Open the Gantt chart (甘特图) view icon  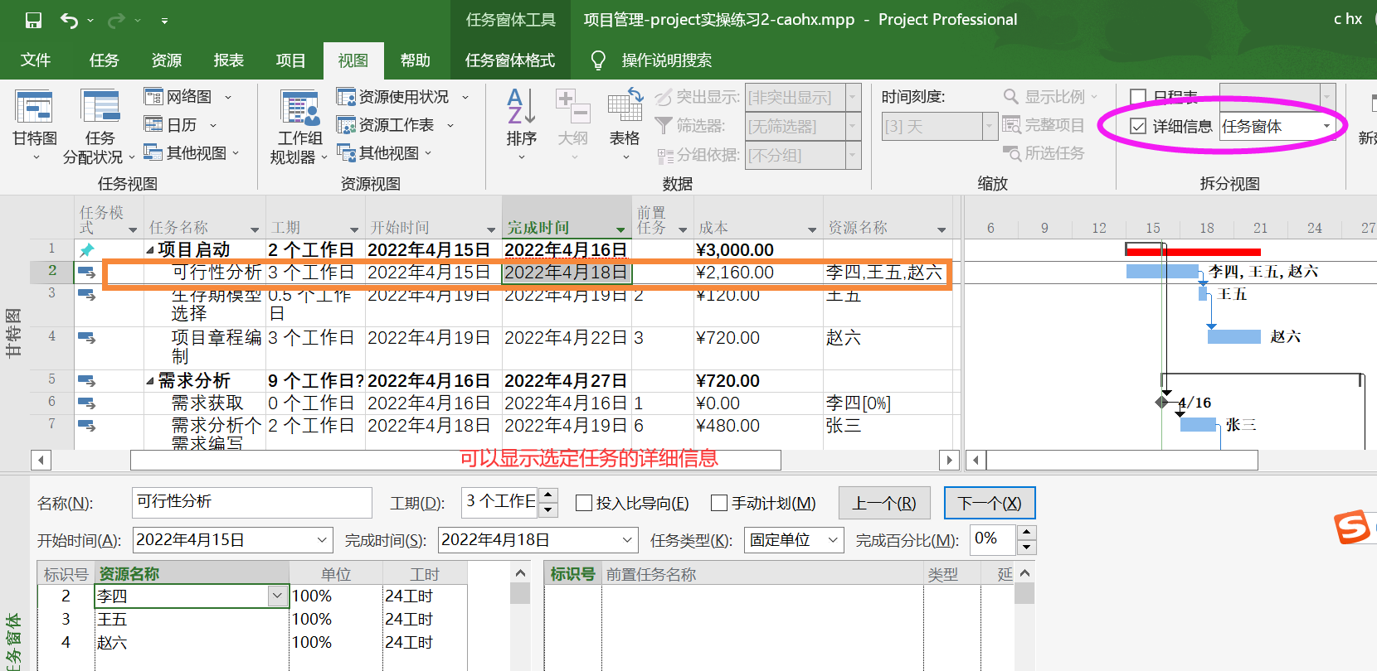[x=34, y=108]
